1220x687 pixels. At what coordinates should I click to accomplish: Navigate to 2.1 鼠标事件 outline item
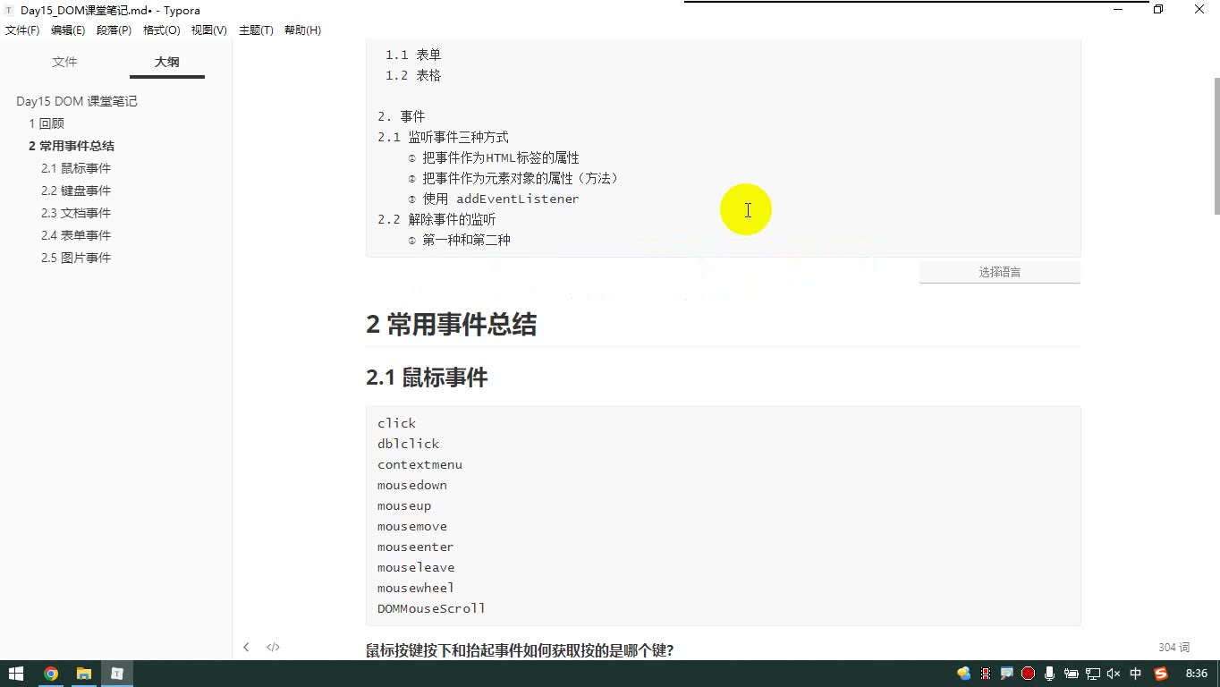click(76, 168)
